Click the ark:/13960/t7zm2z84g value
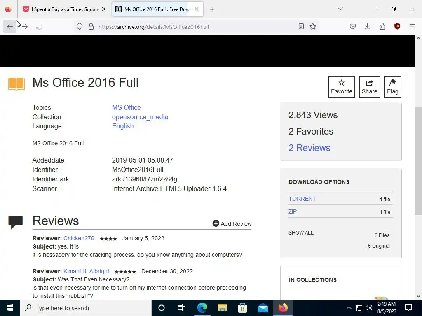 [x=145, y=179]
